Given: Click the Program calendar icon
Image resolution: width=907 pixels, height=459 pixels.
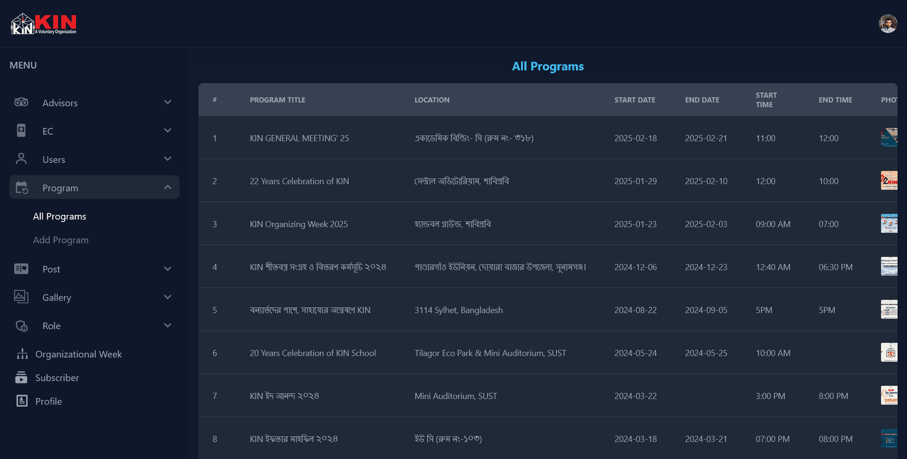Looking at the screenshot, I should pyautogui.click(x=21, y=187).
